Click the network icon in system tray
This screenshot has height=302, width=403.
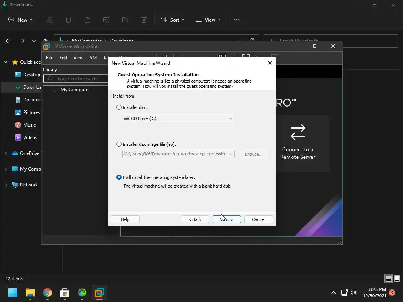point(344,293)
